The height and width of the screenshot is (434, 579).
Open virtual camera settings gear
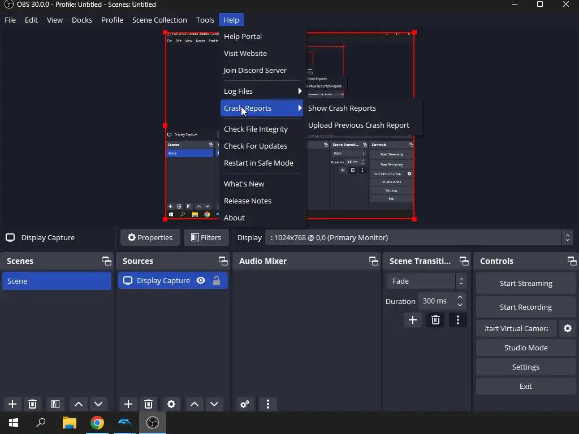568,328
